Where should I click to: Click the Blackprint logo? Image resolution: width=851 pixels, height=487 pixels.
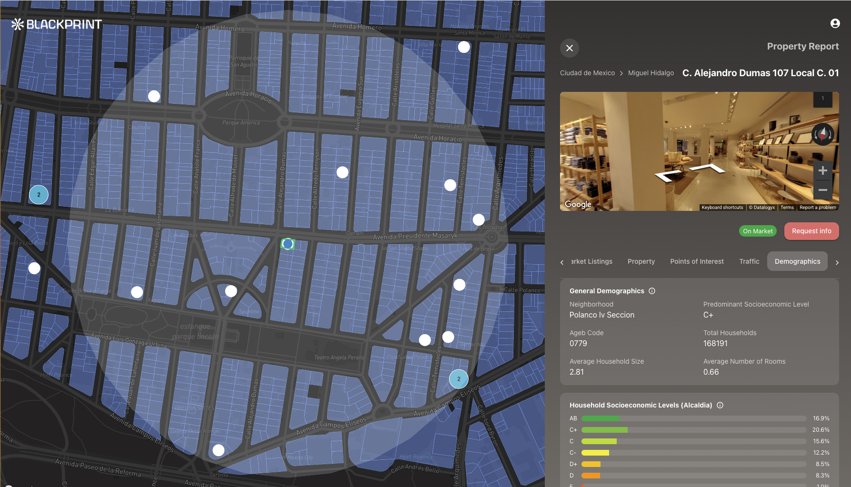(x=57, y=24)
